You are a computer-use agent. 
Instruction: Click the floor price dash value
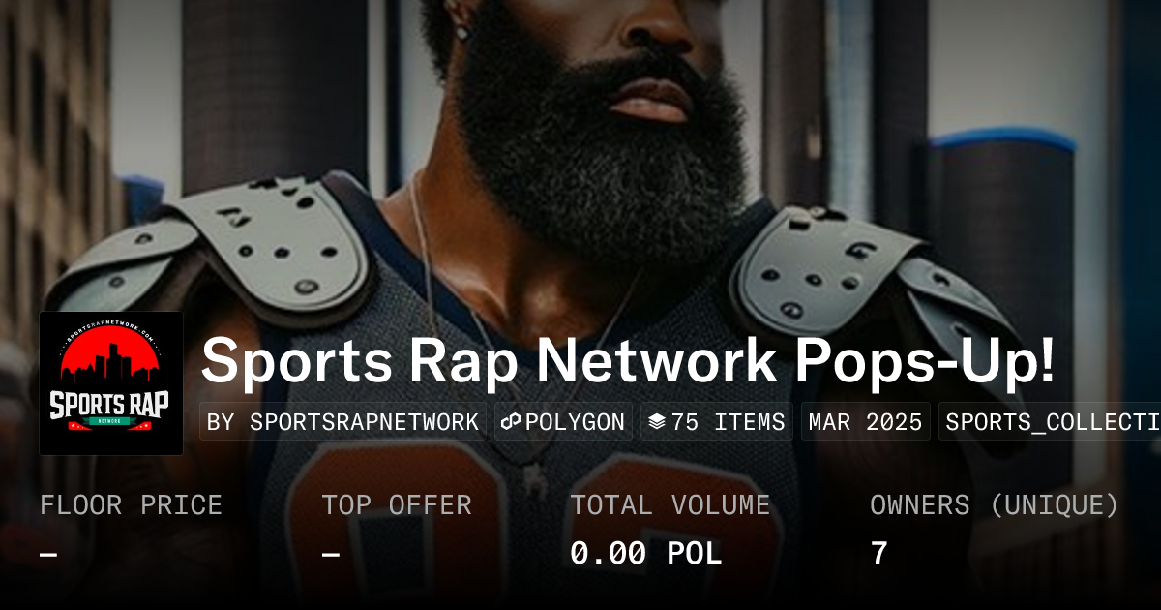tap(49, 555)
